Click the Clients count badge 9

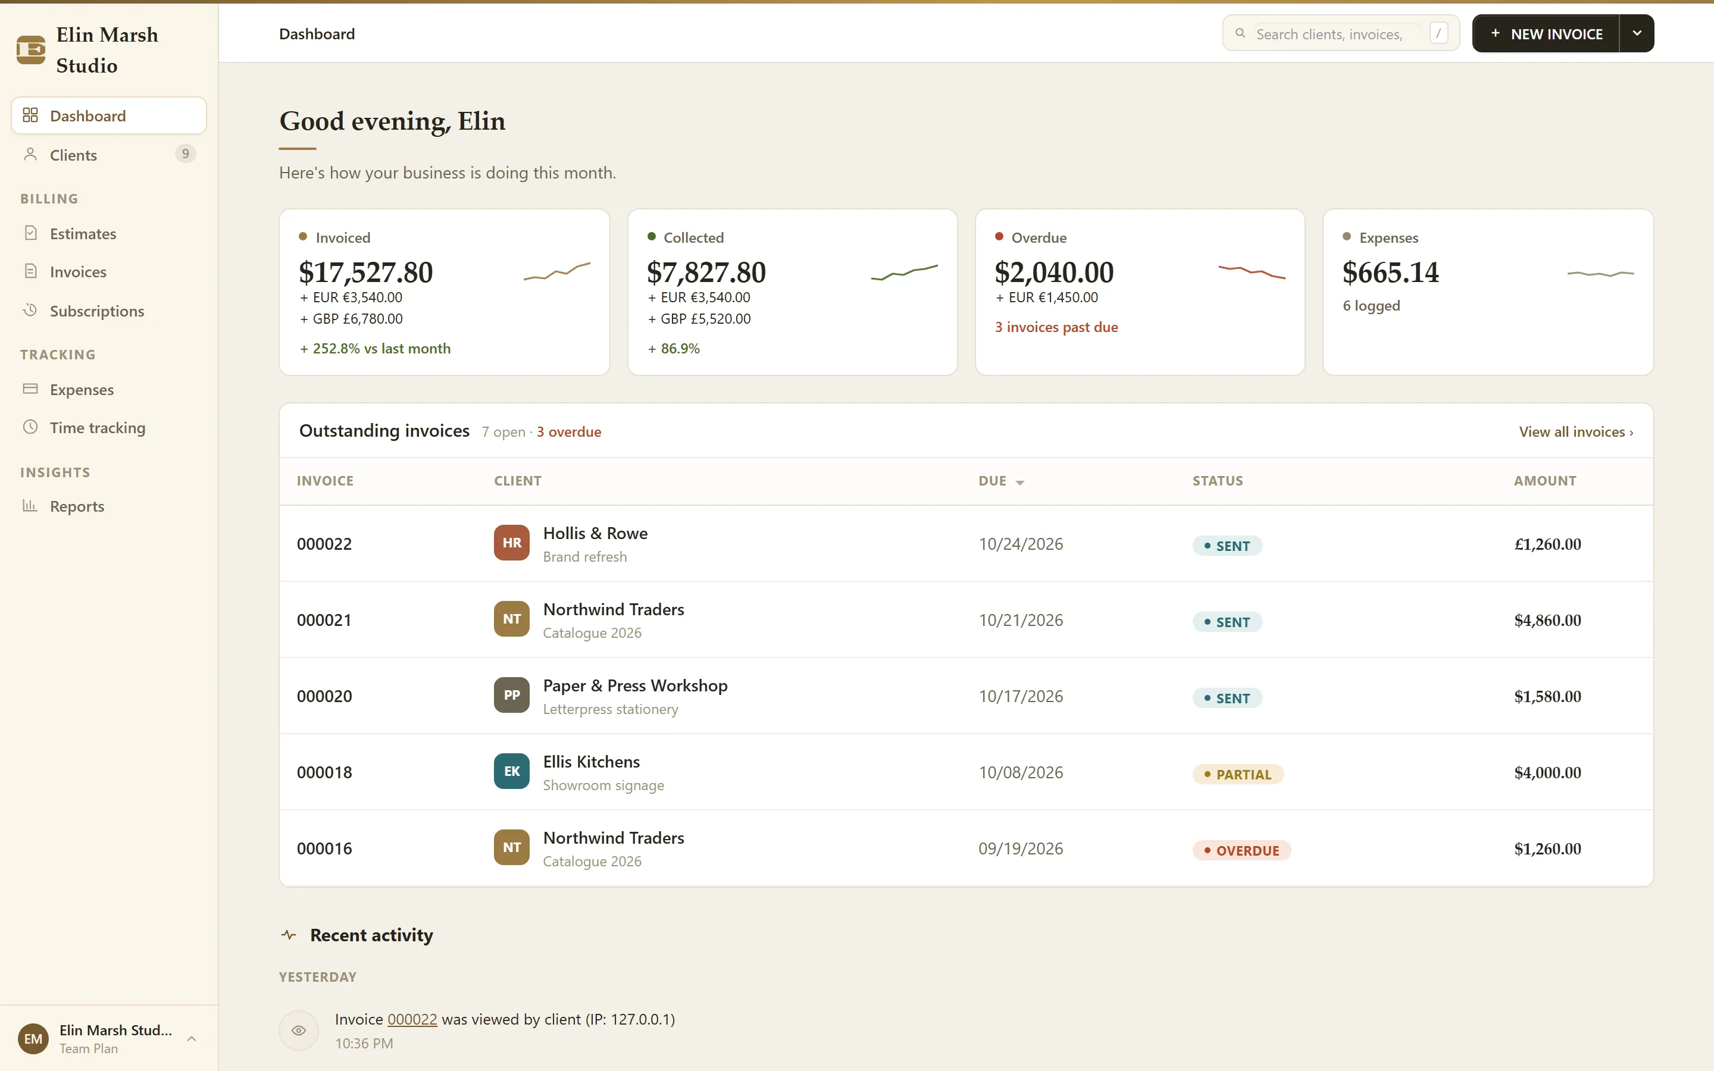click(x=186, y=154)
